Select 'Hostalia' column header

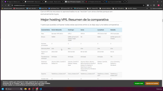click(113, 30)
